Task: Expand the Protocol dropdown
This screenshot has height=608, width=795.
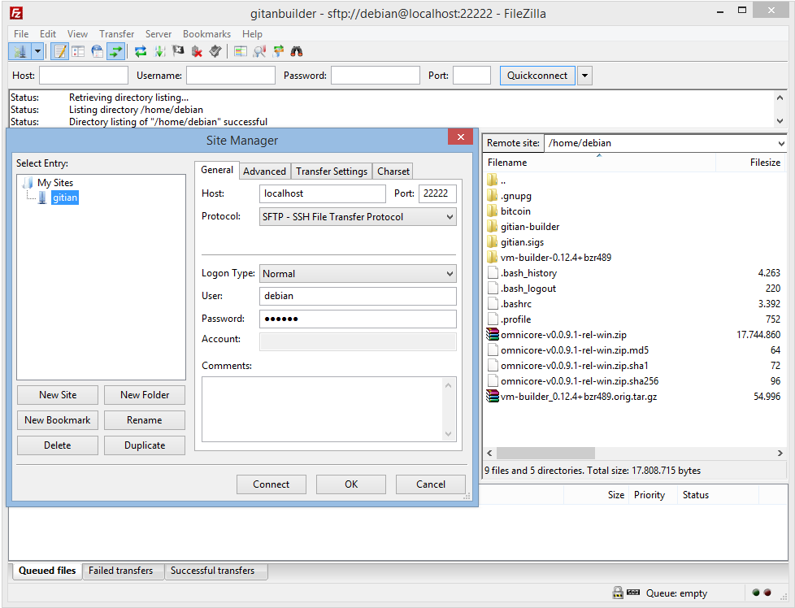Action: tap(450, 217)
